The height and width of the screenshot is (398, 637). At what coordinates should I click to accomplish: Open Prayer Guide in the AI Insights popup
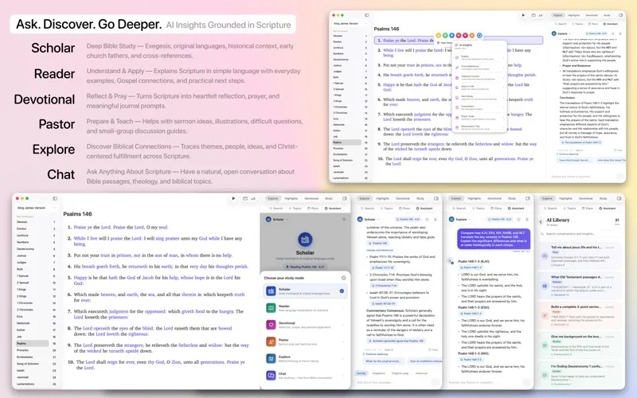(x=479, y=117)
